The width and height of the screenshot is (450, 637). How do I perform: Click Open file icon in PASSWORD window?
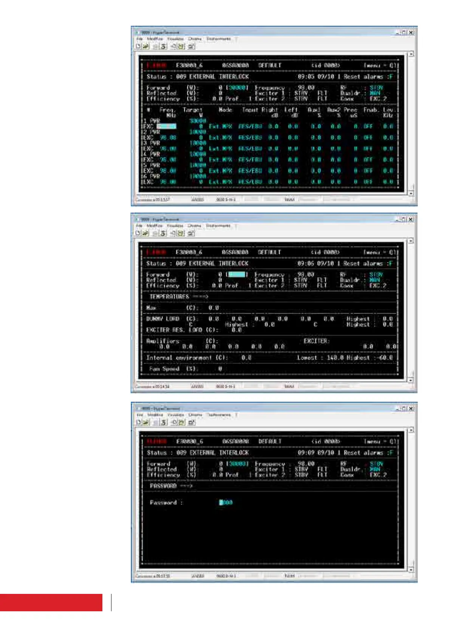tap(145, 423)
